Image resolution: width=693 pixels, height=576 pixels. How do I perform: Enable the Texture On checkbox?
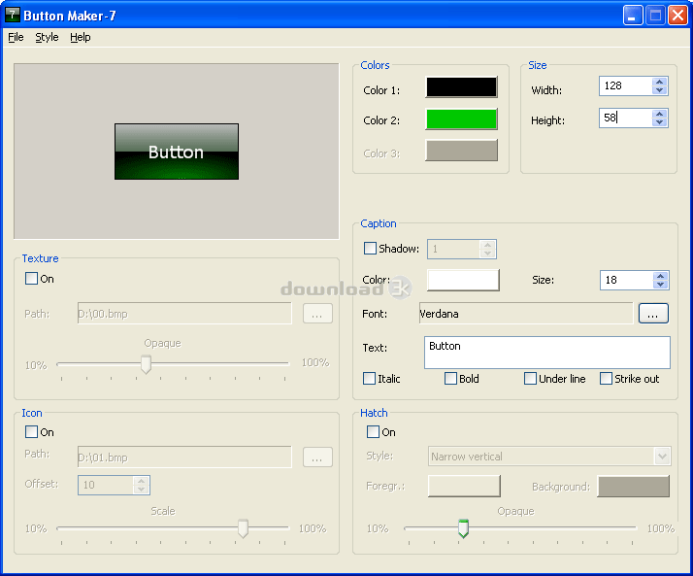tap(32, 279)
